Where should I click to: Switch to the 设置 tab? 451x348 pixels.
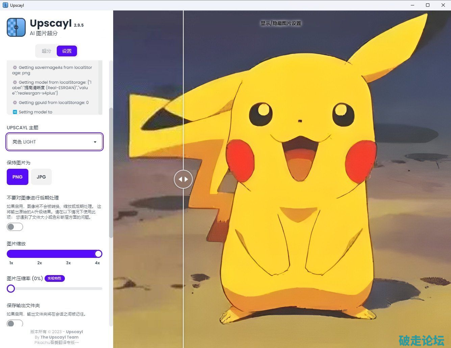(x=67, y=51)
